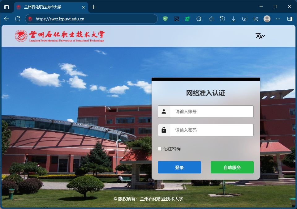Click the blue 登录 button
297x209 pixels.
point(179,167)
